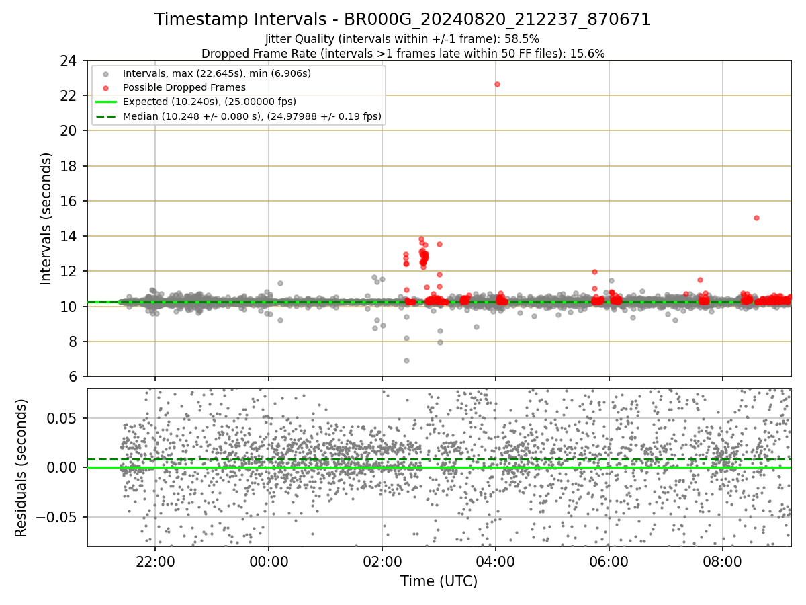
Task: Click the "22:00" x-axis tick label
Action: (x=155, y=562)
